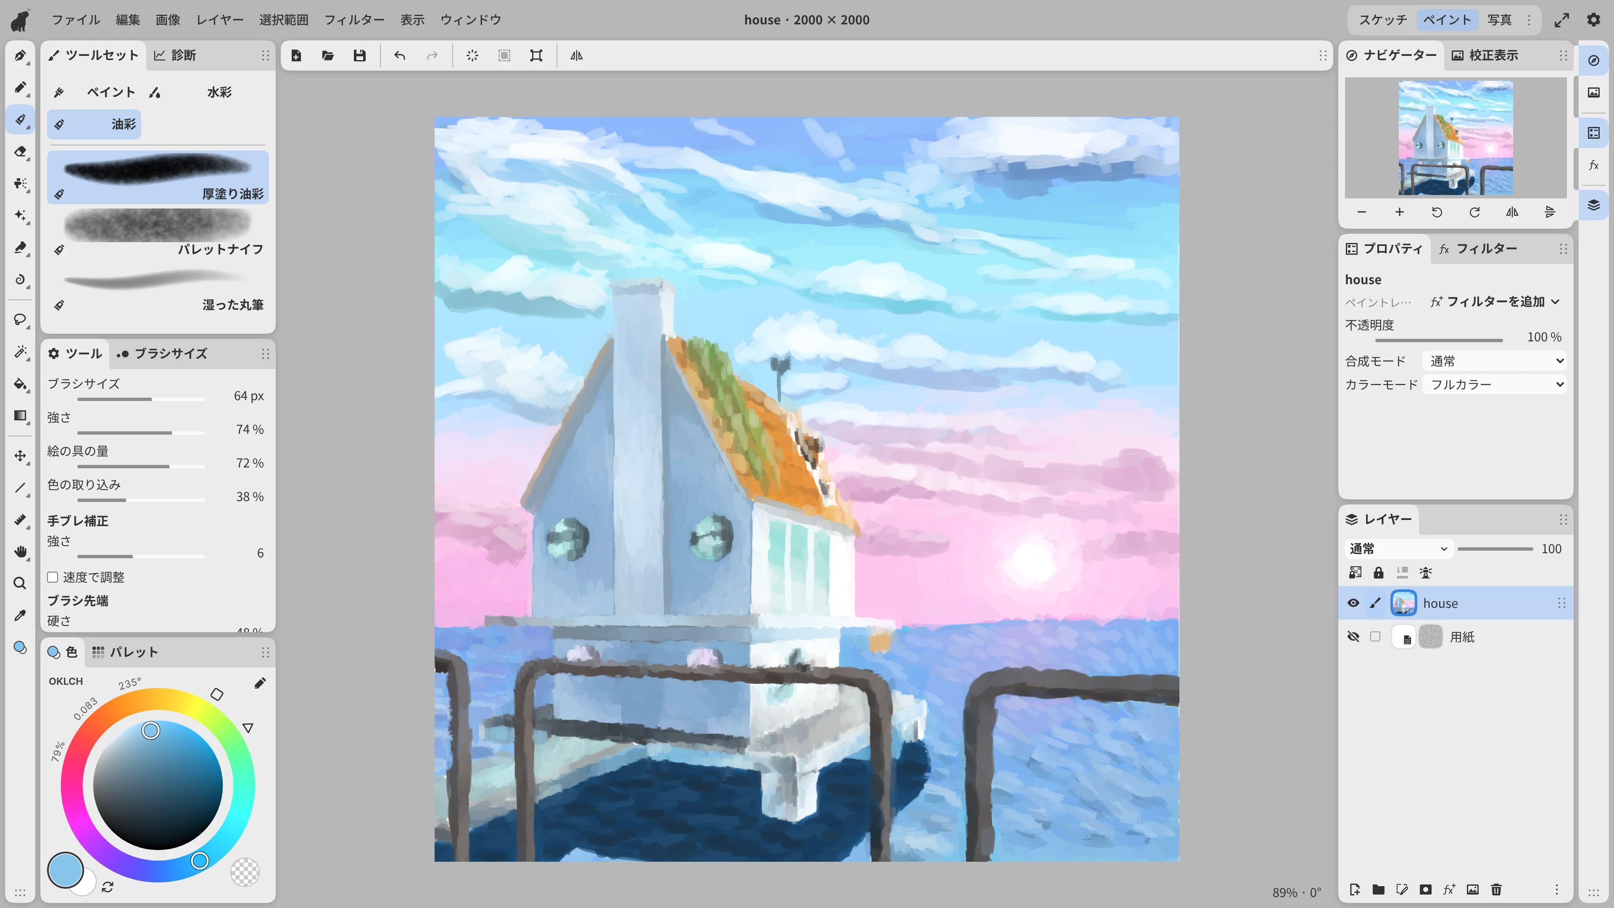
Task: Add new layer folder icon
Action: point(1379,889)
